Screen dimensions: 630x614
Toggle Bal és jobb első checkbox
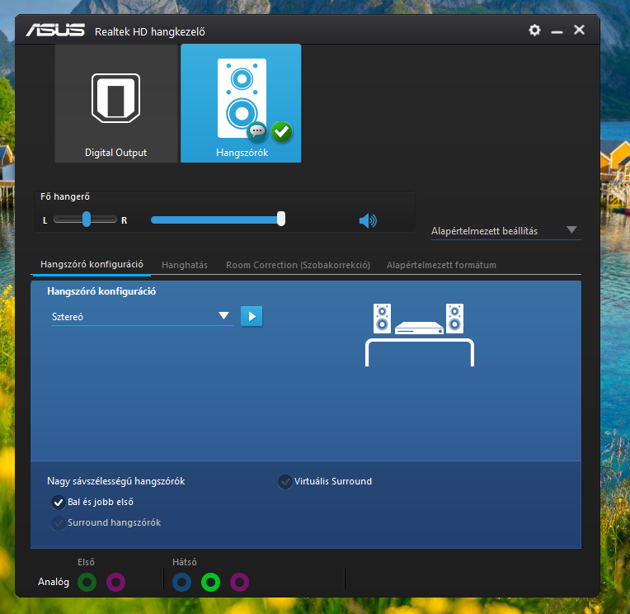59,503
